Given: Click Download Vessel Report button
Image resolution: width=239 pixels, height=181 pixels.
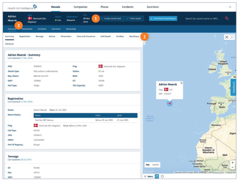Looking at the screenshot, I should [163, 18].
